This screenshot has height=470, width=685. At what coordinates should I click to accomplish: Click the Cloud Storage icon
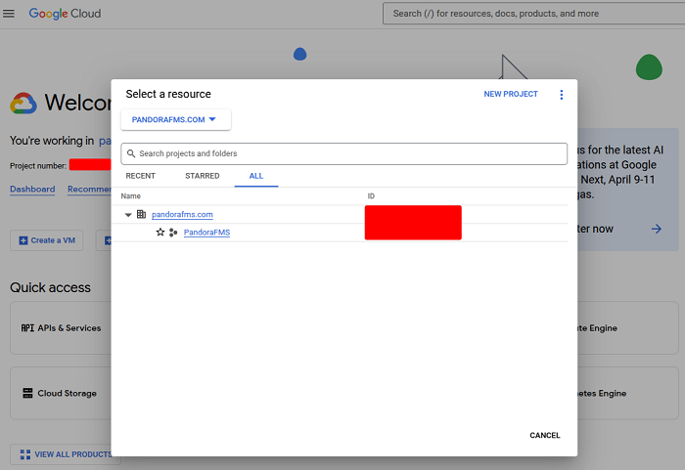click(27, 394)
